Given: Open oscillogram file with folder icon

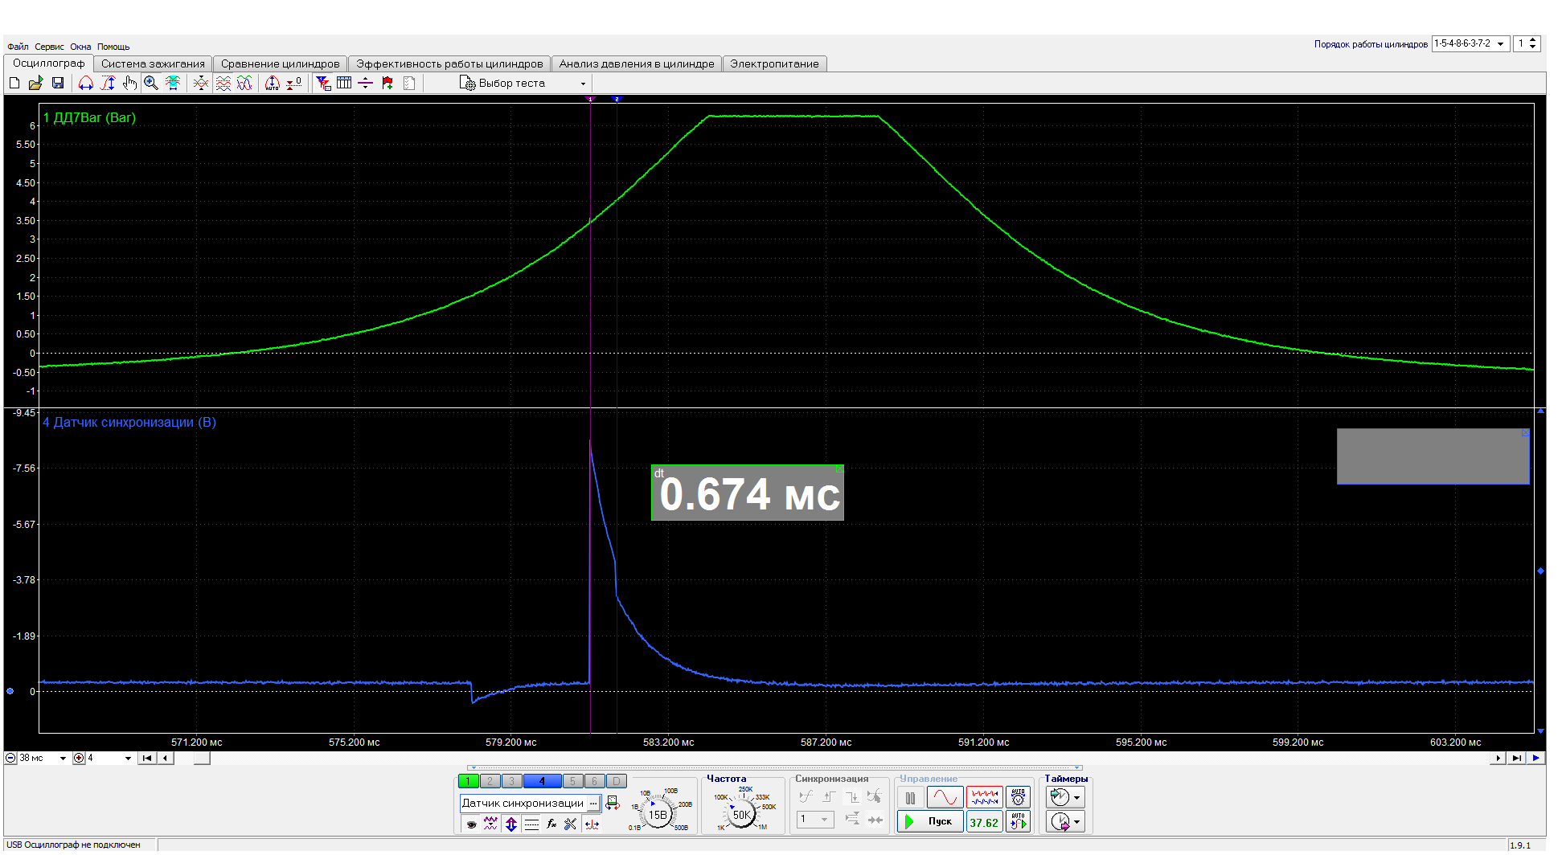Looking at the screenshot, I should (35, 83).
